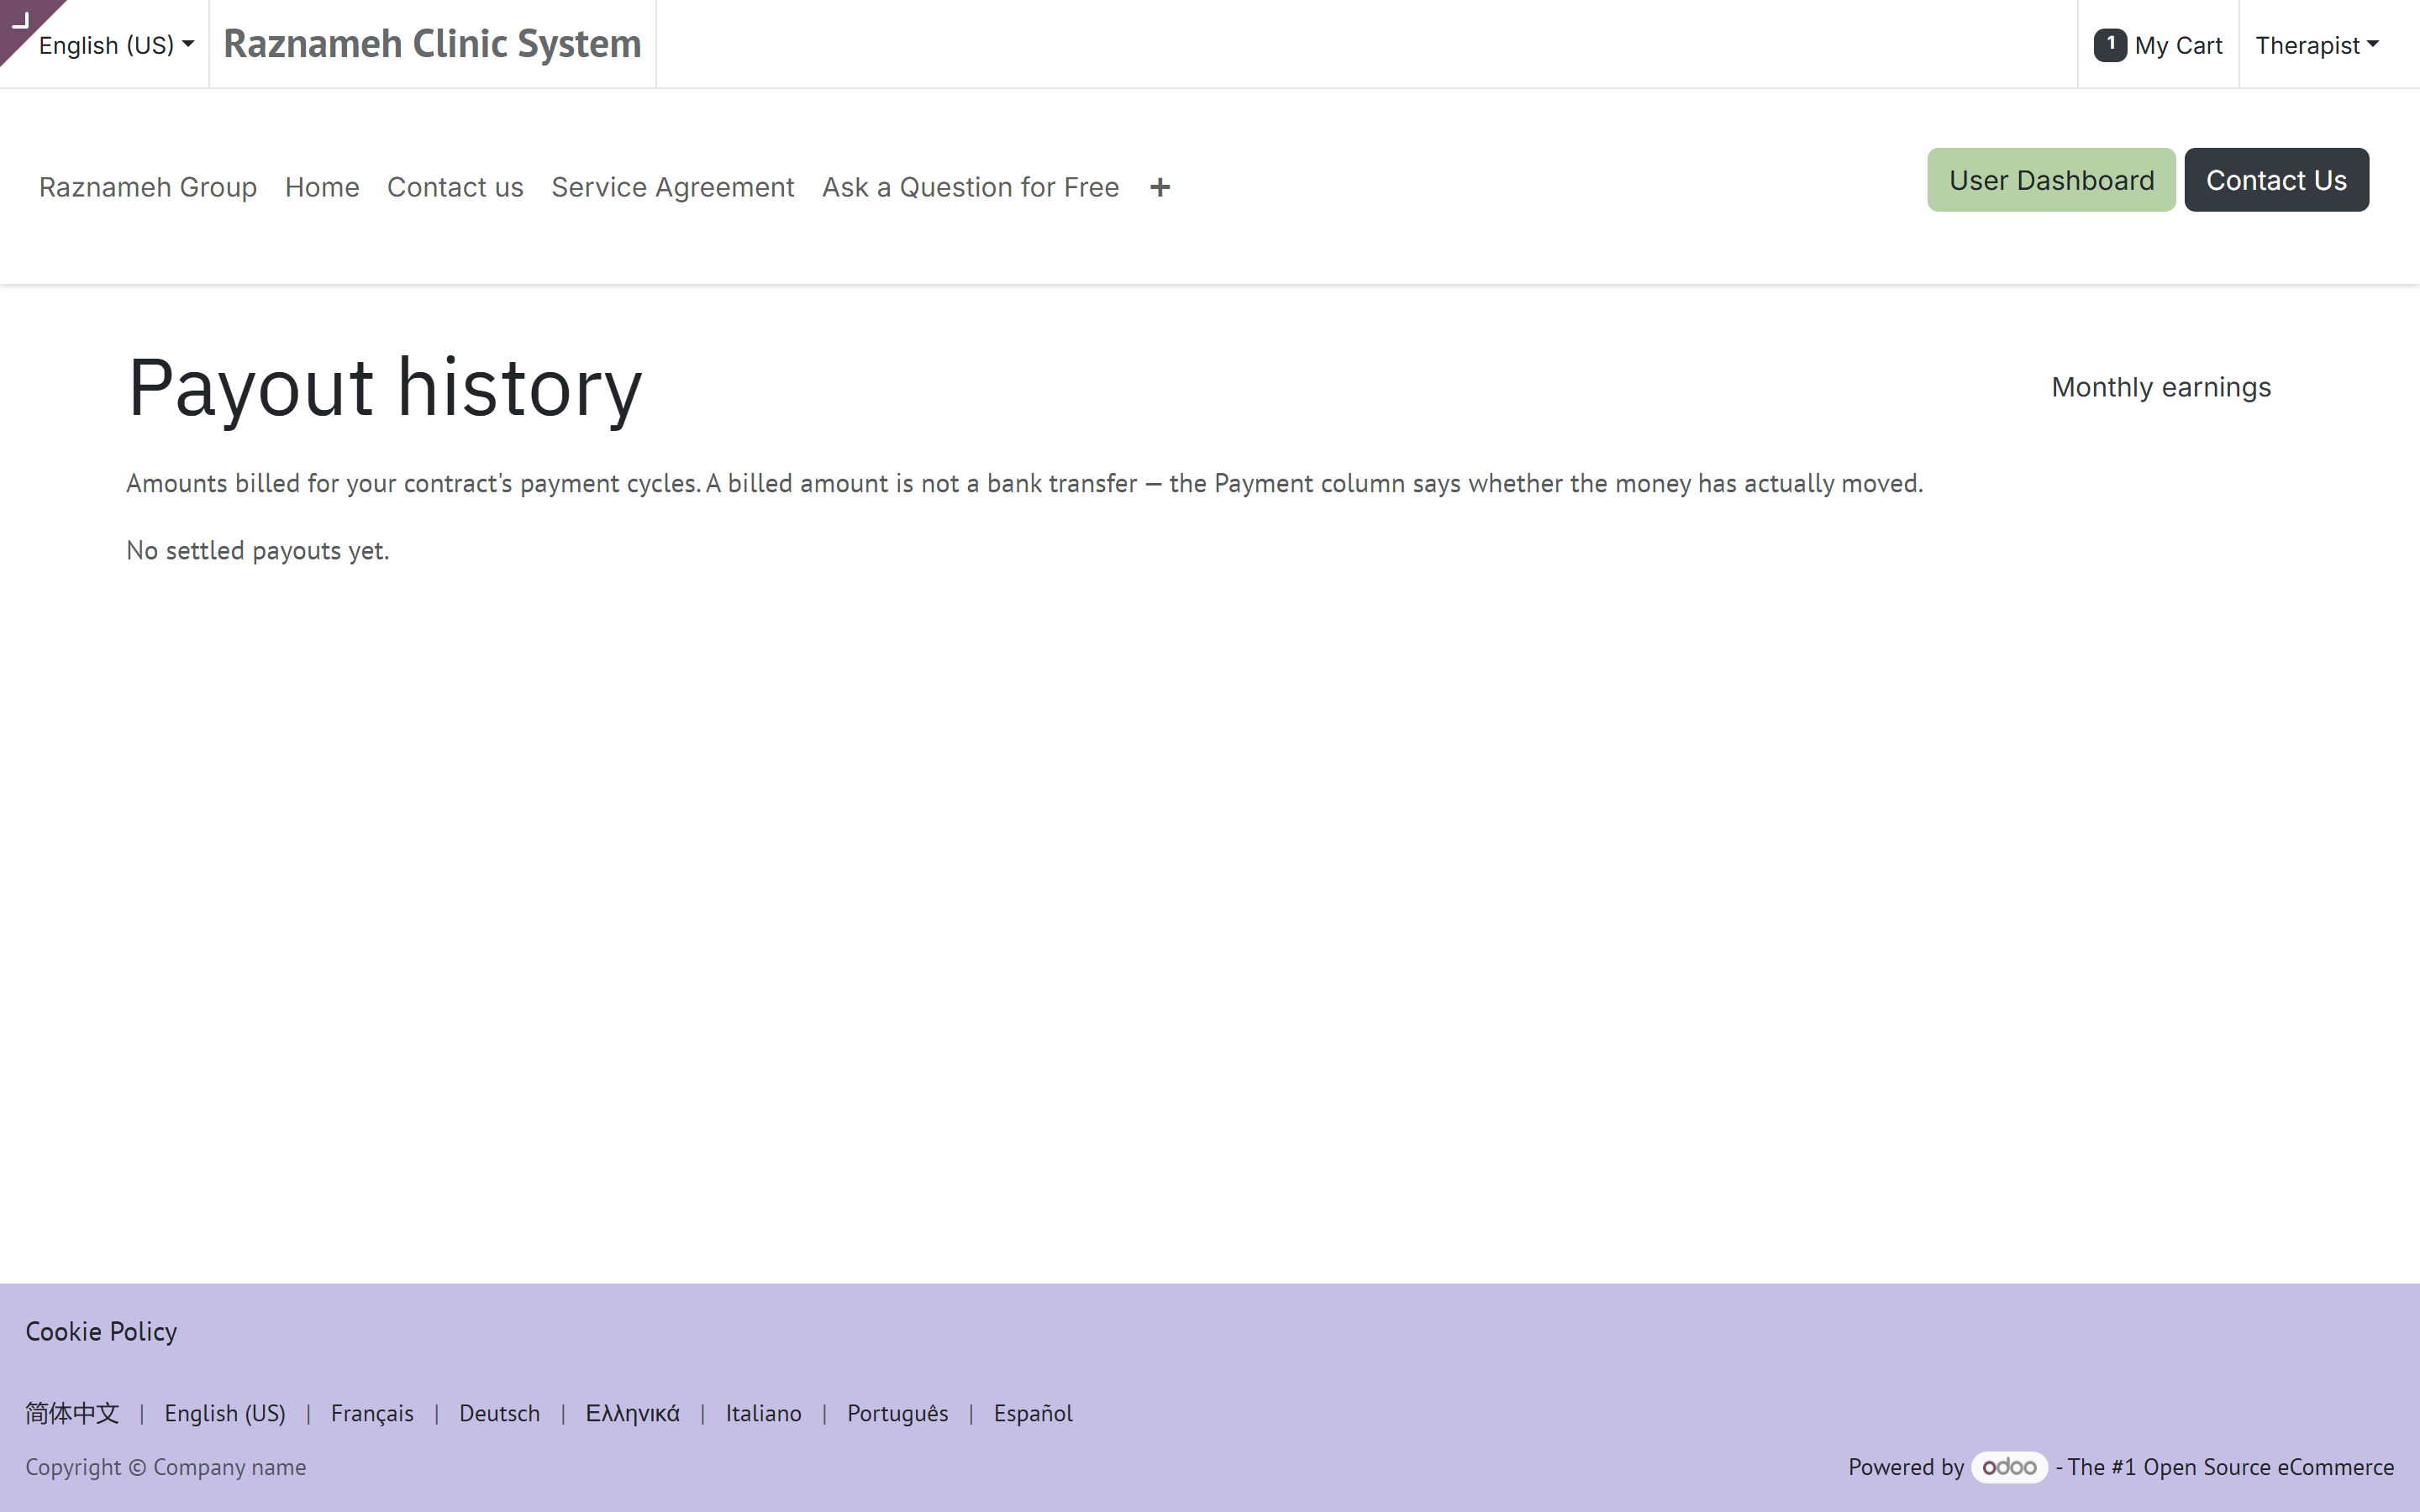
Task: Click the dark Contact Us button
Action: pyautogui.click(x=2276, y=180)
